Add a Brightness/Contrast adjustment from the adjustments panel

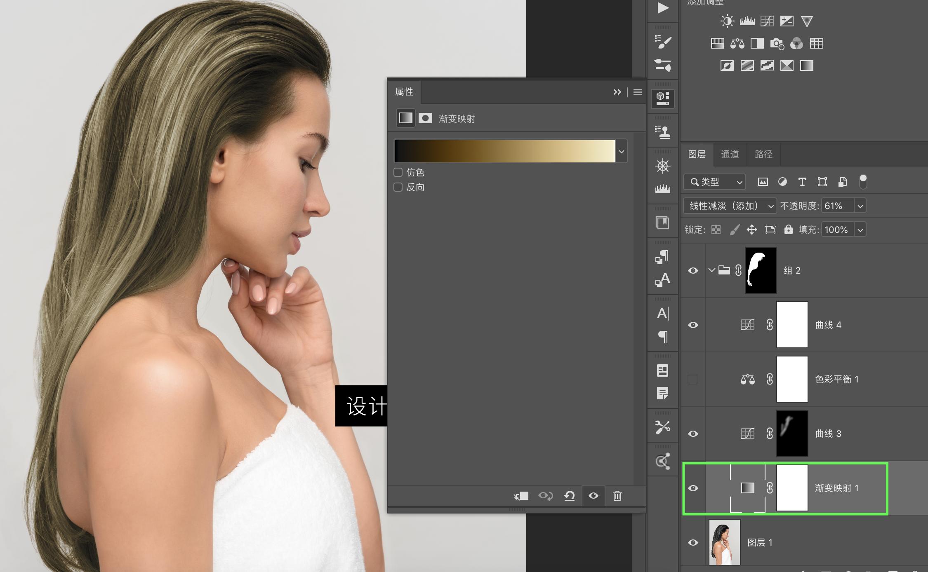click(727, 21)
